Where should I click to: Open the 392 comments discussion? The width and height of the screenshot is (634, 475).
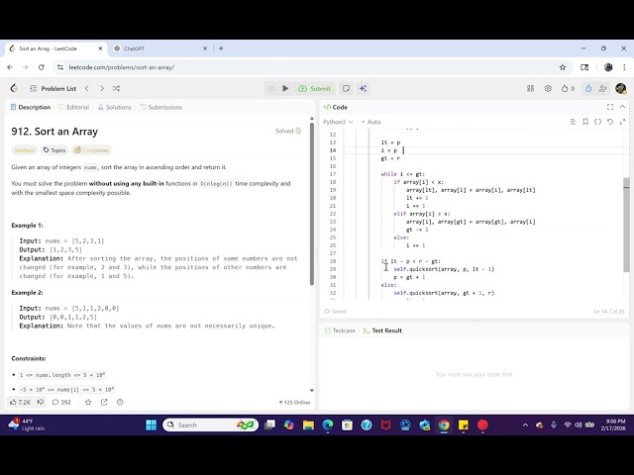click(61, 403)
